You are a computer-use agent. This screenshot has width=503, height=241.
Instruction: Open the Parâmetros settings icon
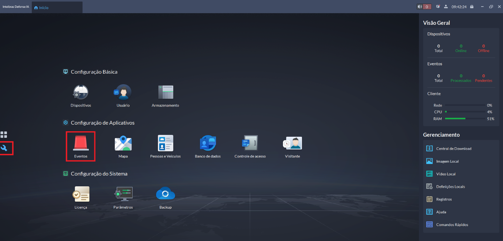[123, 194]
